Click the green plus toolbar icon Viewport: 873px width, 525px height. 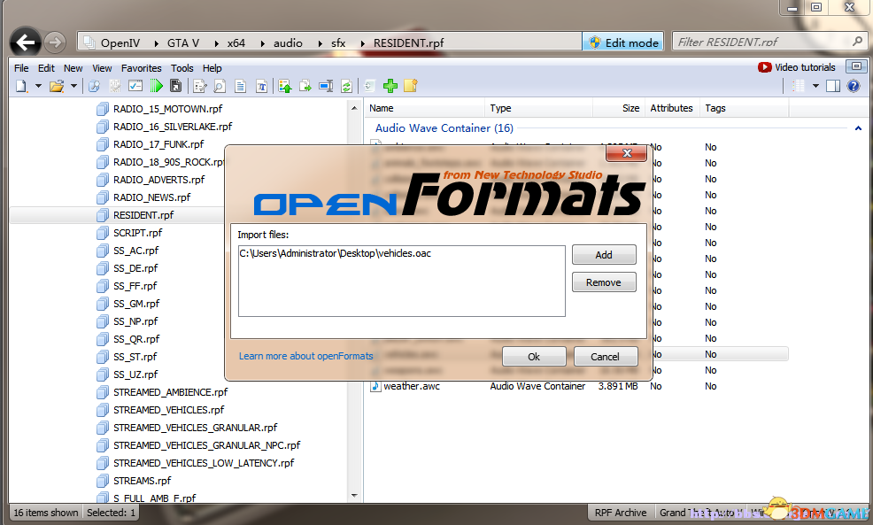390,86
